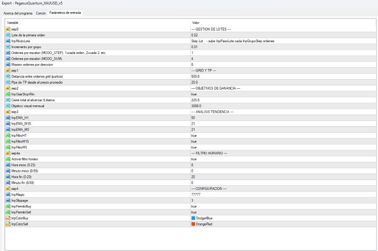This screenshot has width=378, height=251.
Task: Click the sep1 string icon
Action: (x=8, y=71)
